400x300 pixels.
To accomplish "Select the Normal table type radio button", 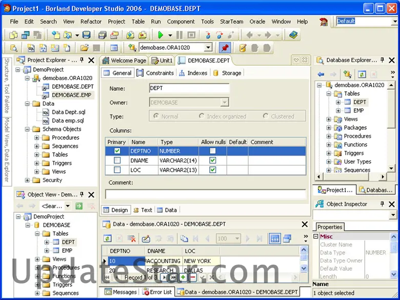I will (x=156, y=116).
